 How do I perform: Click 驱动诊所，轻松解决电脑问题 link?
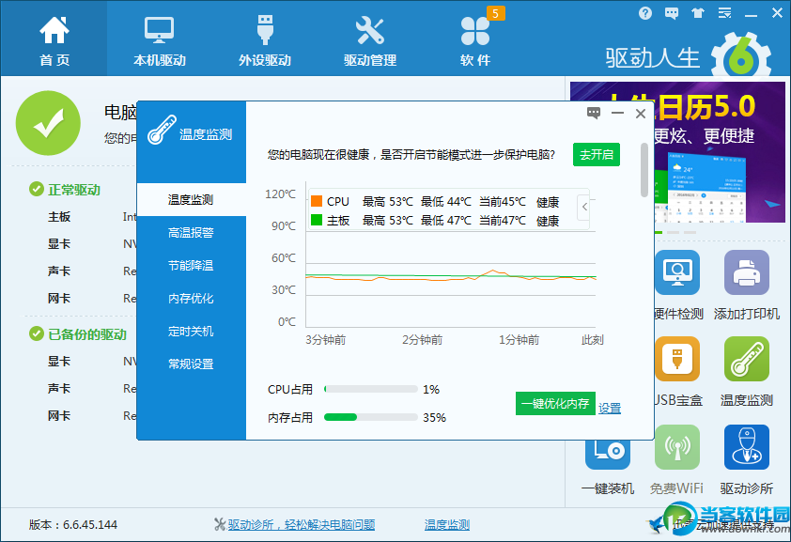point(302,525)
